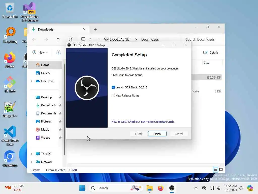The width and height of the screenshot is (258, 194).
Task: Open the clock and date panel
Action: 231,188
